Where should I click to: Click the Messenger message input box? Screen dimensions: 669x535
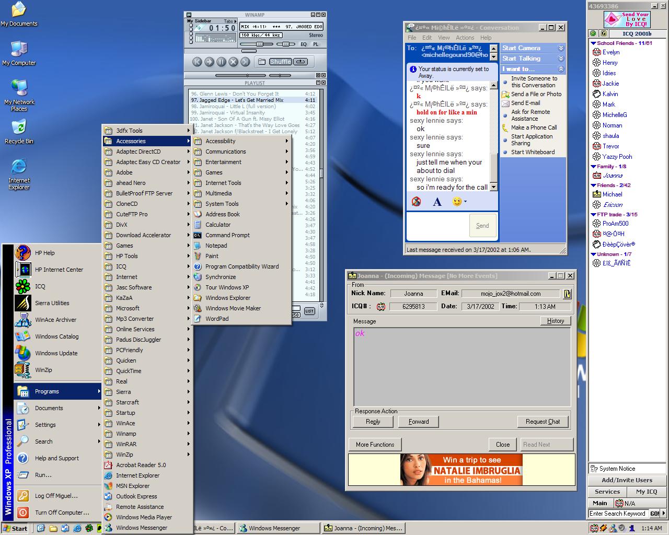[x=437, y=226]
